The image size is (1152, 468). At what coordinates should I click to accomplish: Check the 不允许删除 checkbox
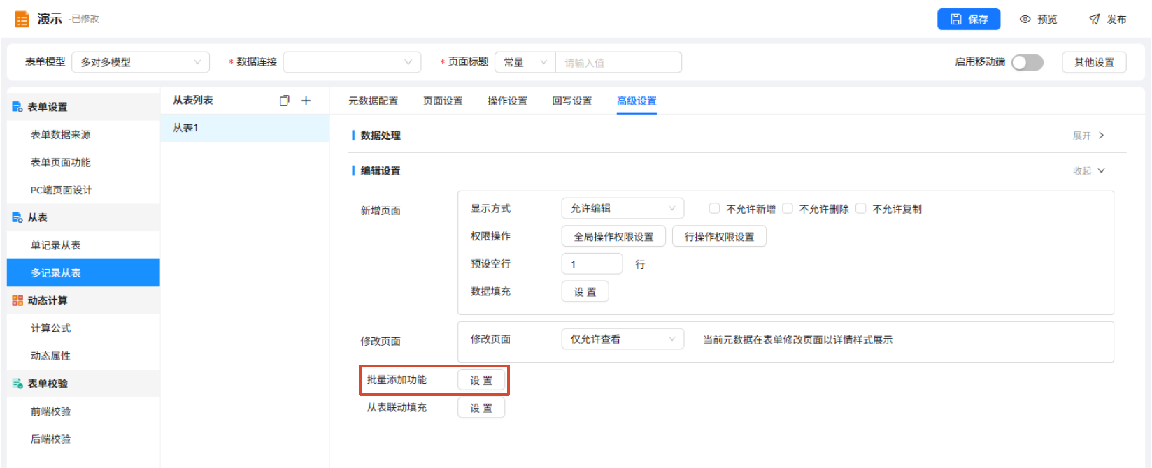788,208
